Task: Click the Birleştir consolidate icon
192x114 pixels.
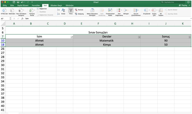Action: [x=126, y=10]
